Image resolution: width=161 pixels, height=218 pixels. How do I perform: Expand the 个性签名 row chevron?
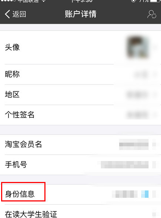(x=154, y=115)
